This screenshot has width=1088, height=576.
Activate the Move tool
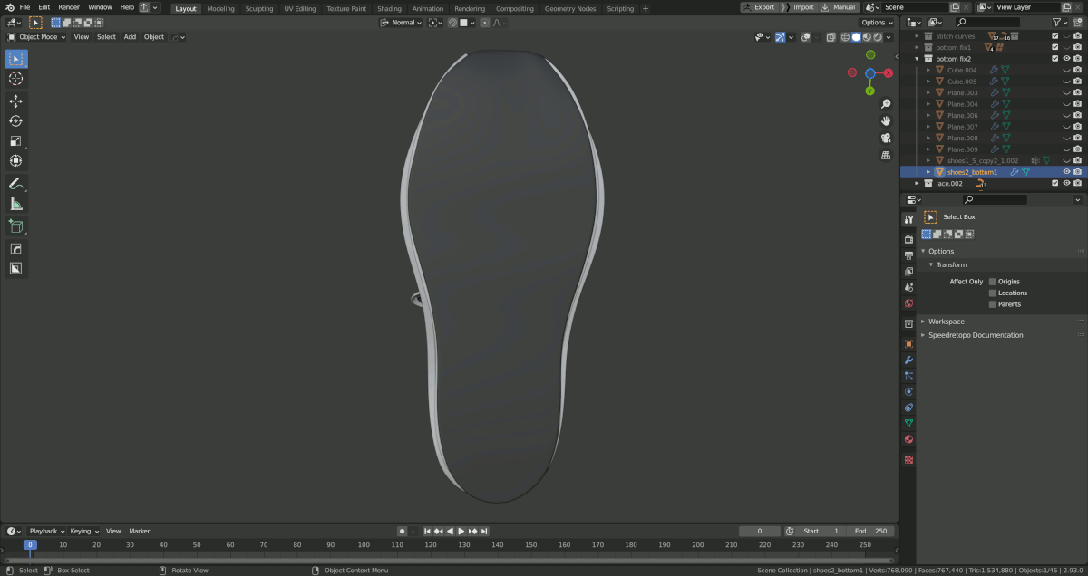coord(15,101)
